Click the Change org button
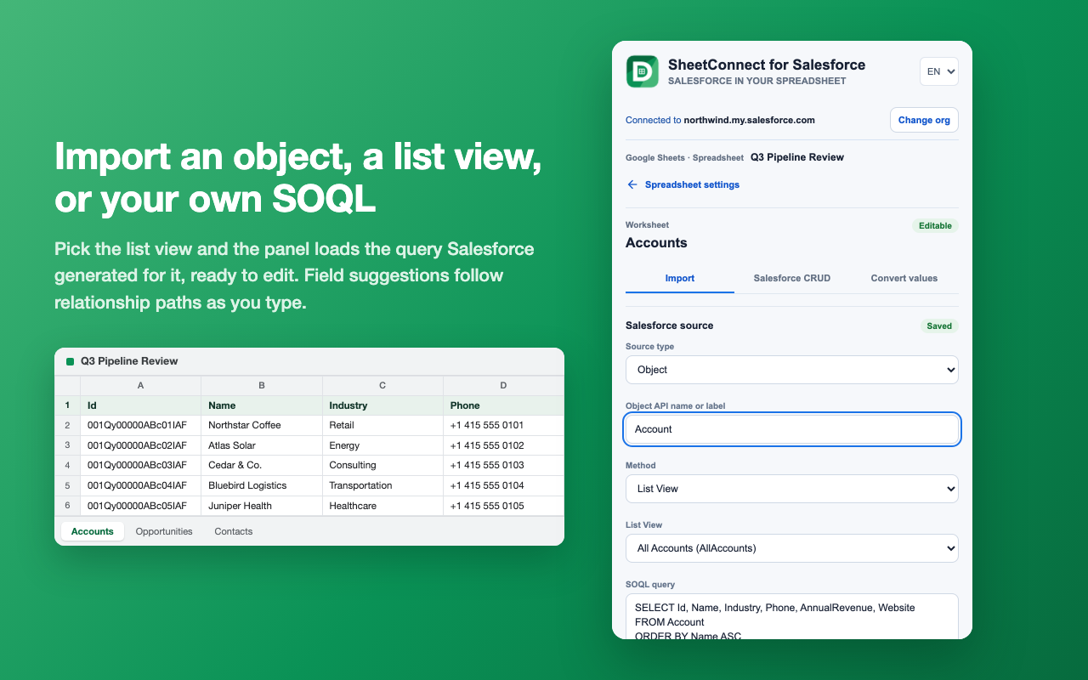This screenshot has width=1088, height=680. click(924, 120)
